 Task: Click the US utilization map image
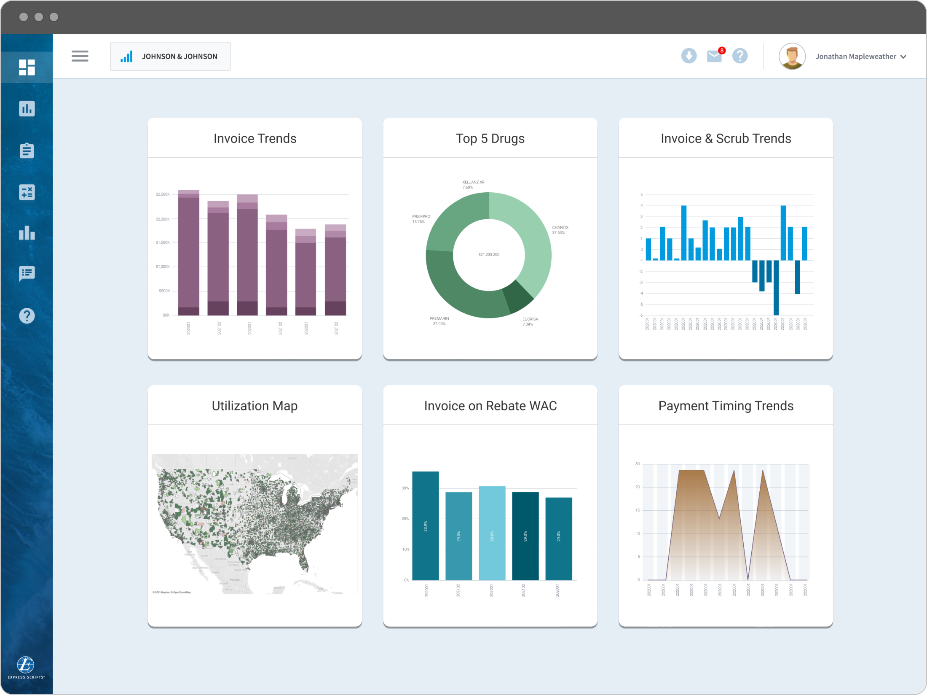(255, 524)
